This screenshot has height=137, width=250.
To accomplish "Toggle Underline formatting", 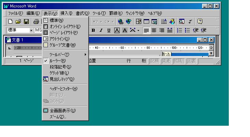I will (x=109, y=30).
